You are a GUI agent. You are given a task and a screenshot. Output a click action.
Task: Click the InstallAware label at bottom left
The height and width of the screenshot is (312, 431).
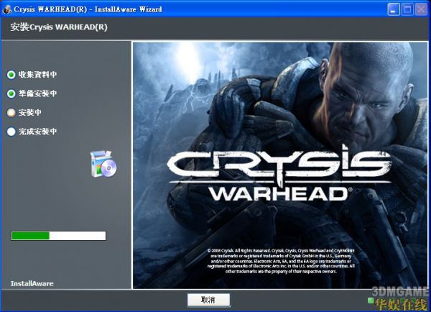[x=32, y=283]
